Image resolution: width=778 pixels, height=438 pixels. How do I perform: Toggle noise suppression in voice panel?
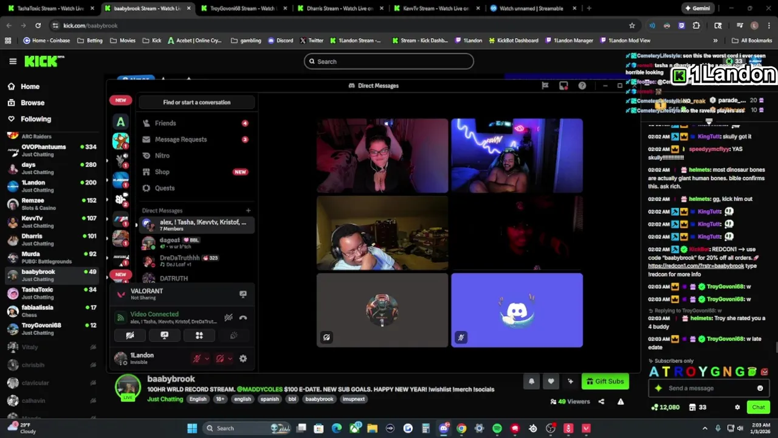[x=229, y=318]
